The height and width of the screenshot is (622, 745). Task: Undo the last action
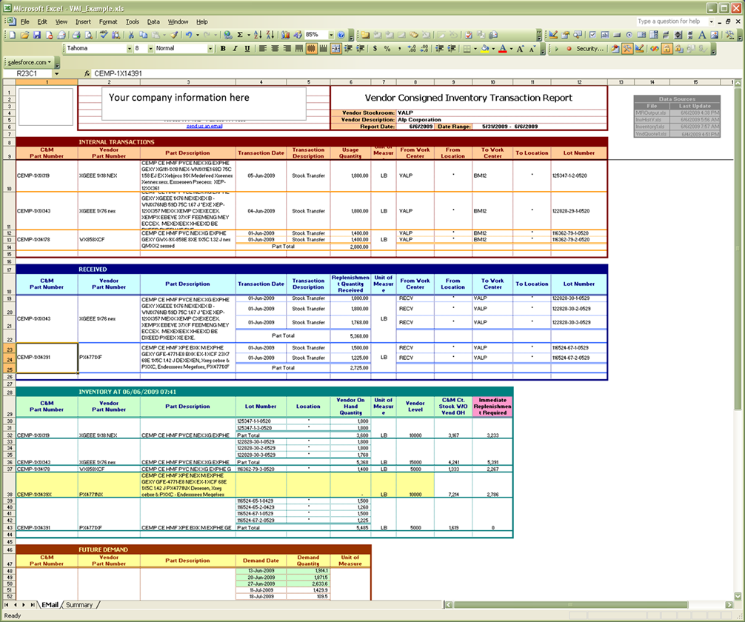[x=189, y=35]
